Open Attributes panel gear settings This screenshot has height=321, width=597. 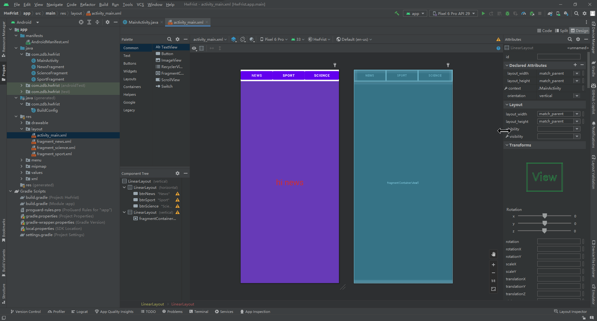pyautogui.click(x=578, y=39)
